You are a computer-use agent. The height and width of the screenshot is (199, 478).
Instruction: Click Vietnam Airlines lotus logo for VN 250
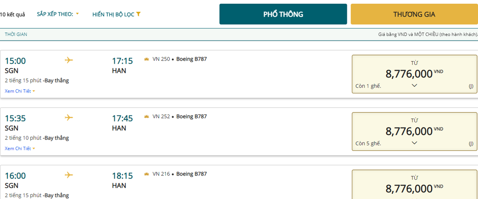[x=146, y=59]
